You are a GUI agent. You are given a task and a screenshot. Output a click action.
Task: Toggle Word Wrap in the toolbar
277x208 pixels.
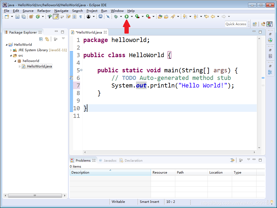[x=68, y=17]
